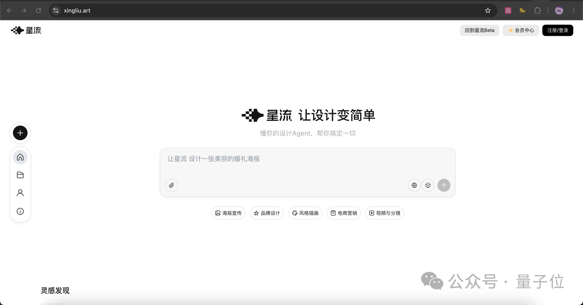Select the 视频与分镜 category chip

point(385,213)
